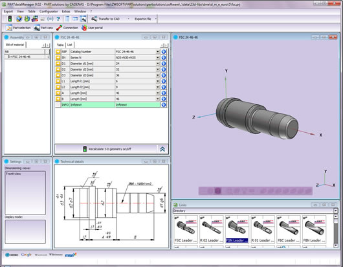The image size is (343, 267).
Task: Open the Transfer to CAD dropdown arrow
Action: click(128, 19)
